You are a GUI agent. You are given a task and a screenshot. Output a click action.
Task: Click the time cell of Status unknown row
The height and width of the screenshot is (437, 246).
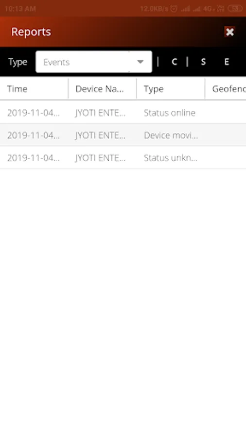tap(34, 158)
